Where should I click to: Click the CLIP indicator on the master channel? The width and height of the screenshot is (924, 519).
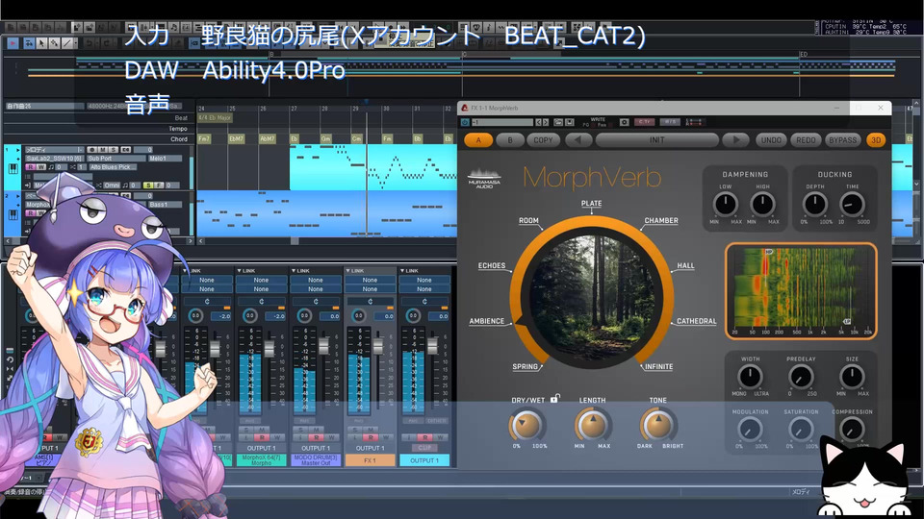point(424,448)
